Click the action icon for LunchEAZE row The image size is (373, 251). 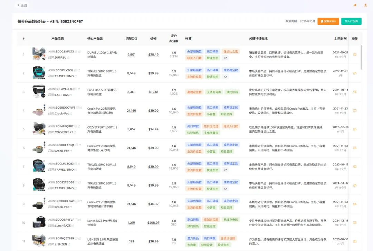(355, 223)
